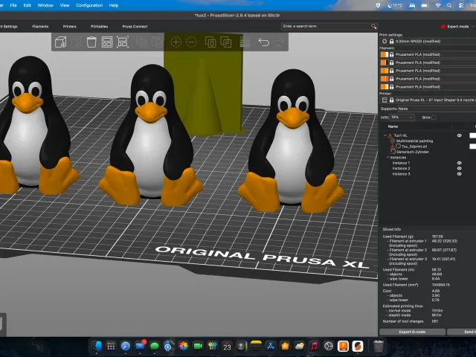Select Instance 2 row in object list
This screenshot has height=357, width=476.
click(401, 169)
